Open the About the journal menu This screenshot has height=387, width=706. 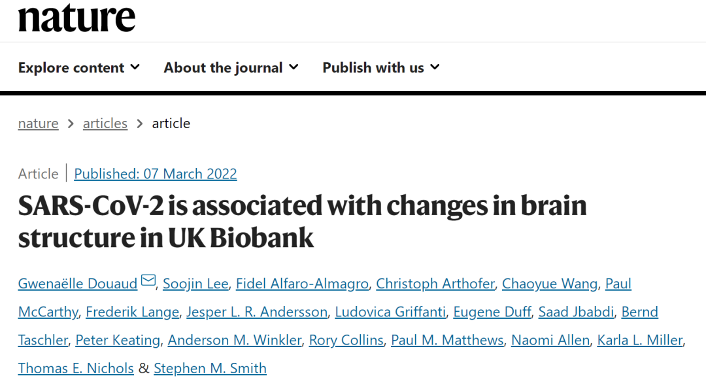click(x=231, y=67)
